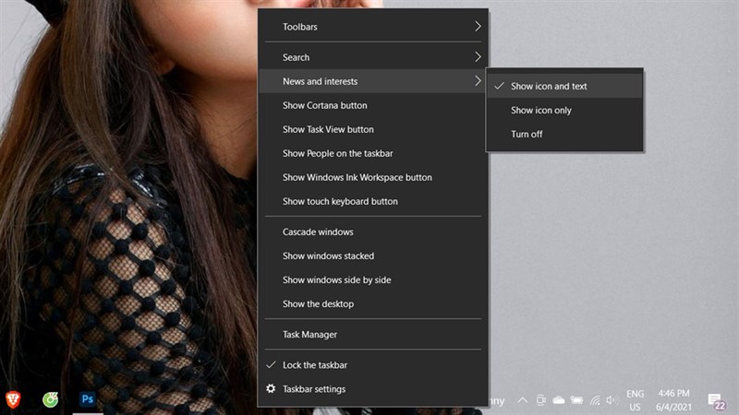This screenshot has height=415, width=739.
Task: Choose Show icon only option
Action: (564, 110)
